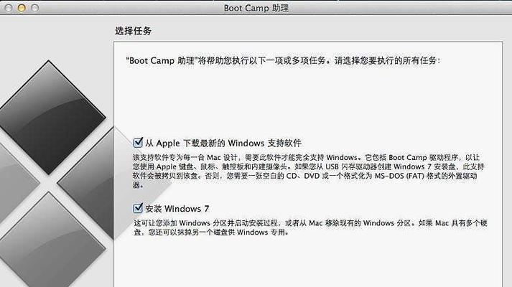Viewport: 512px width, 287px height.
Task: Click the left diamond of Boot Camp logo
Action: [x=17, y=183]
